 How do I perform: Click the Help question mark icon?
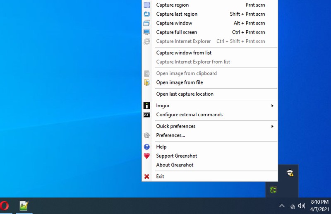point(147,147)
